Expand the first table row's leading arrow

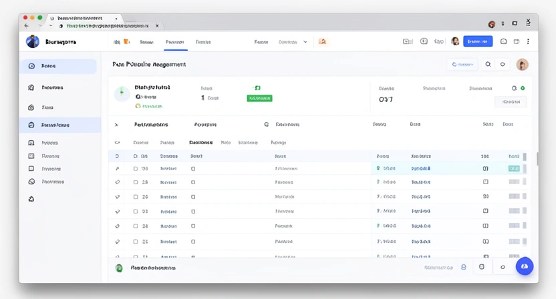pos(117,169)
